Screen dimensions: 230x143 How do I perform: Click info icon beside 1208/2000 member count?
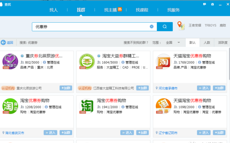click(46, 107)
